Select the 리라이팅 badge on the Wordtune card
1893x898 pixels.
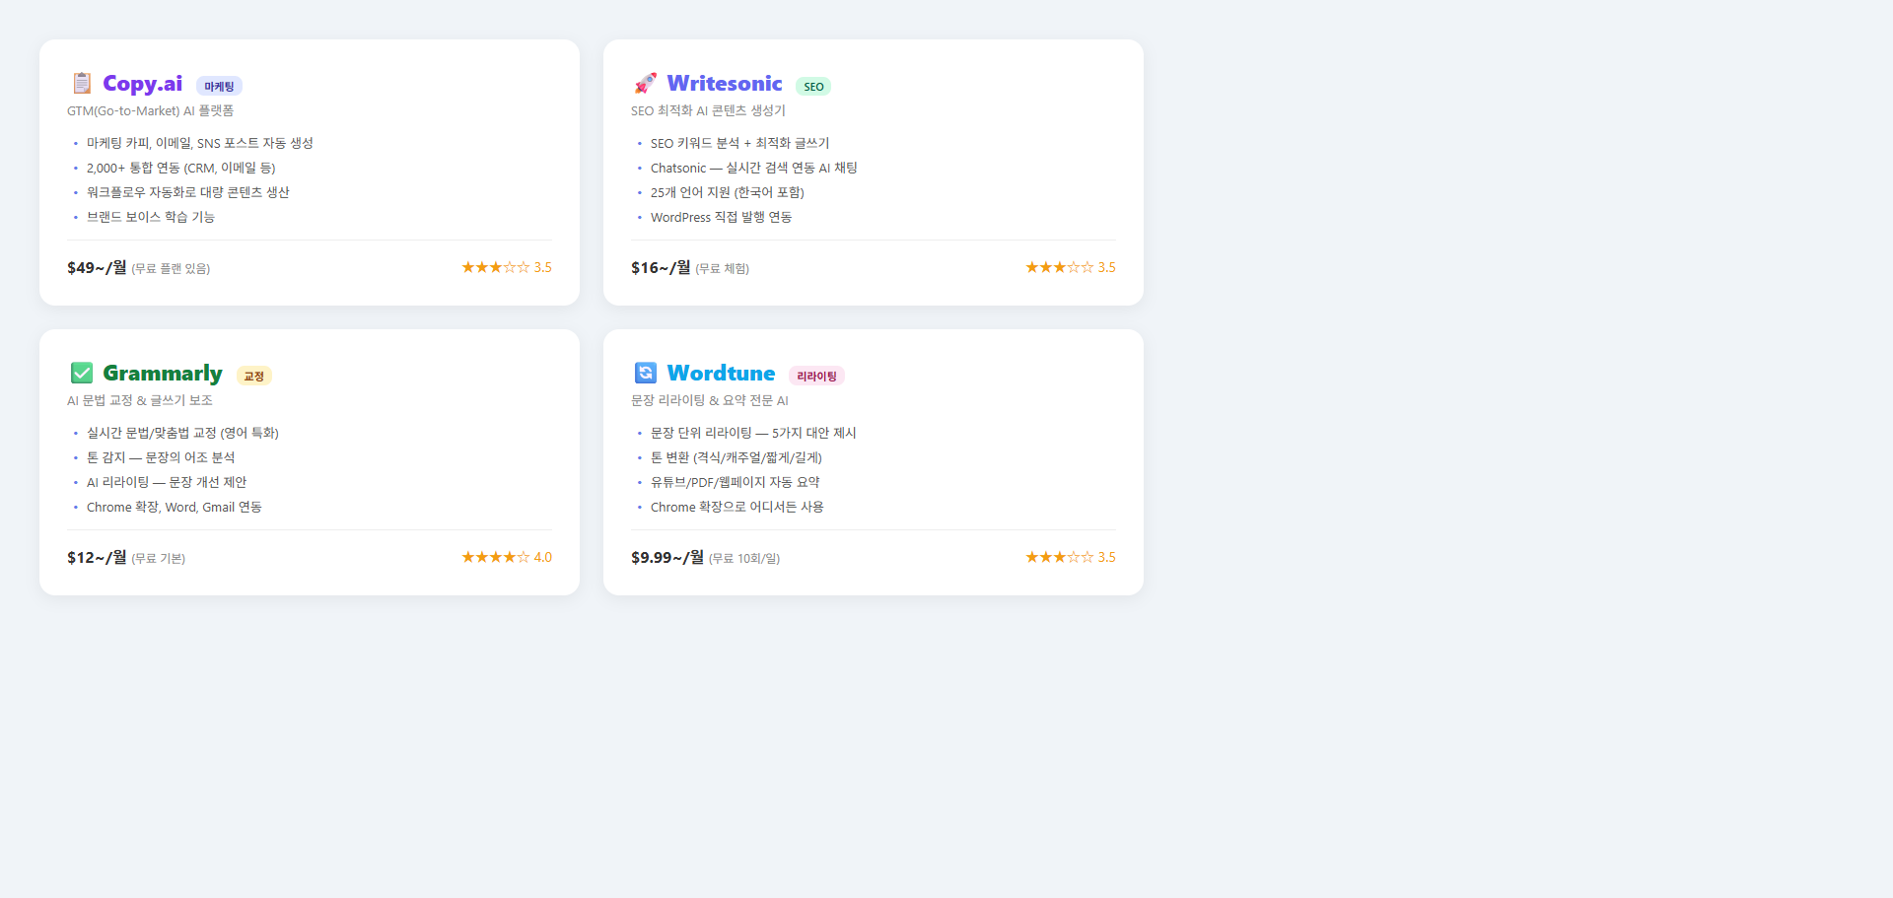click(816, 376)
